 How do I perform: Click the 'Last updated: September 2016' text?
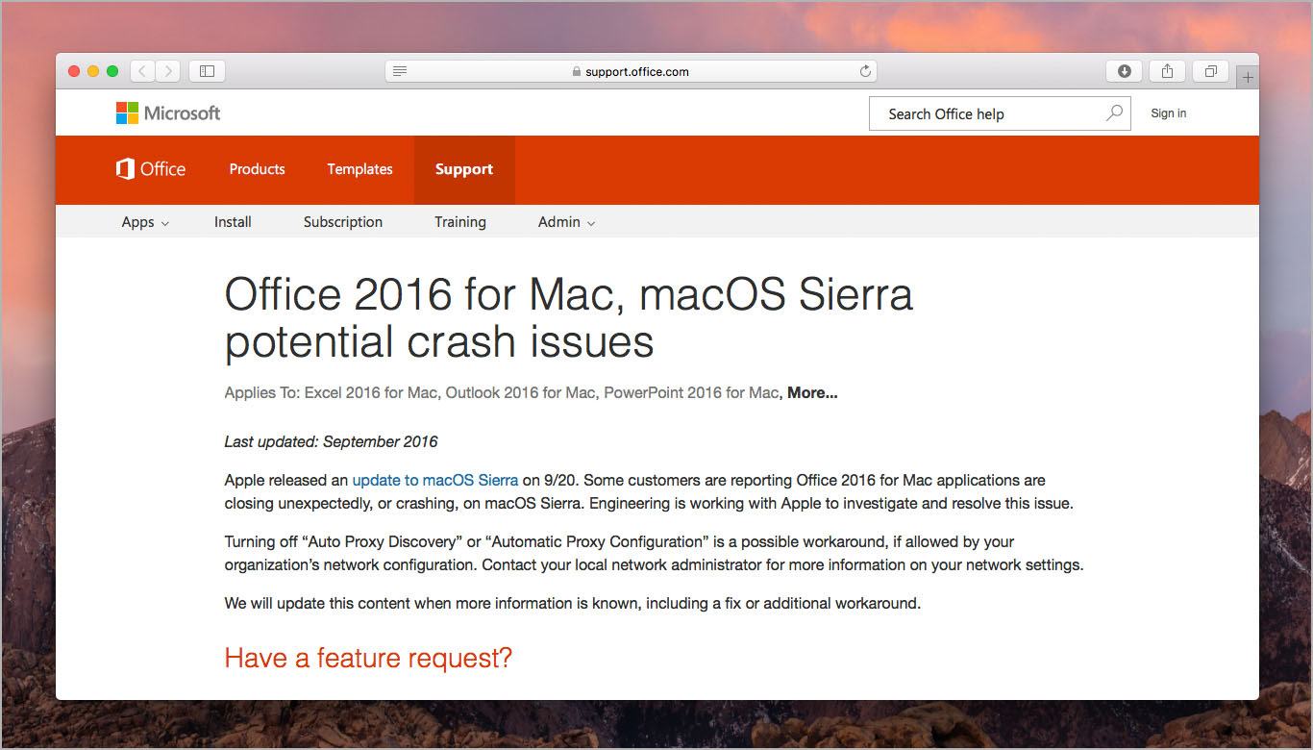click(331, 442)
